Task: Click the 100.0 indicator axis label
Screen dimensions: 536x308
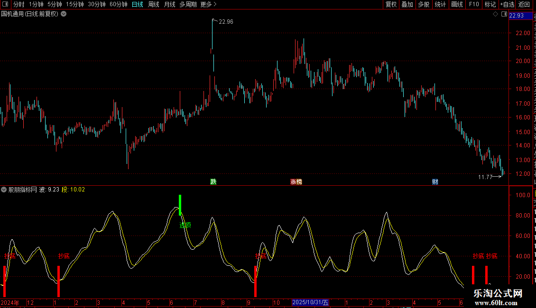Action: click(x=523, y=195)
